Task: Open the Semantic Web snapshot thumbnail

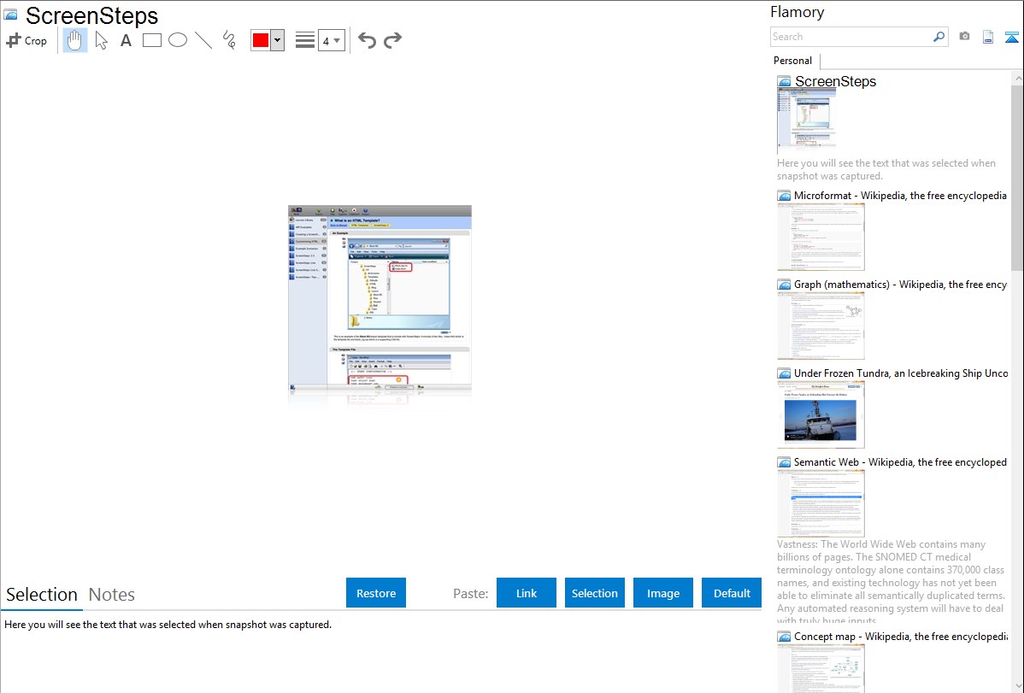Action: tap(821, 503)
